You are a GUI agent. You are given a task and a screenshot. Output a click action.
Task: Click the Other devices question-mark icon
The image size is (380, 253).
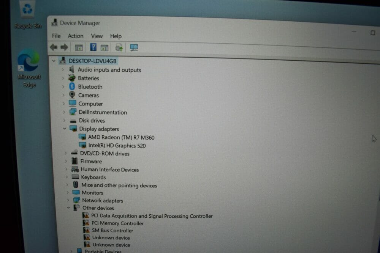point(77,207)
